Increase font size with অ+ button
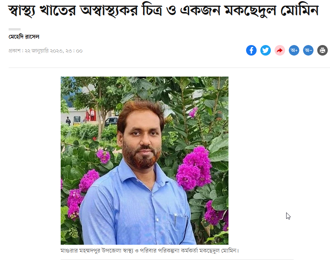 (x=294, y=50)
